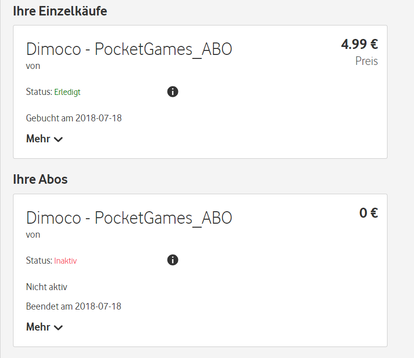414x358 pixels.
Task: Click the chevron arrow under Beendet am date
Action: click(x=58, y=328)
